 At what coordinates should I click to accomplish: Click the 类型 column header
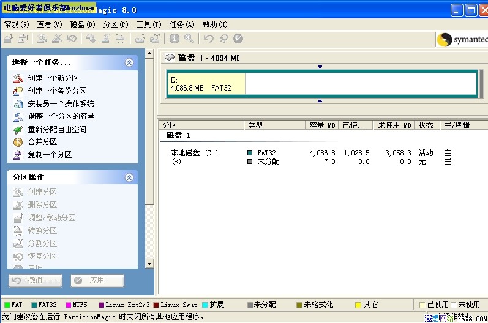click(x=275, y=125)
